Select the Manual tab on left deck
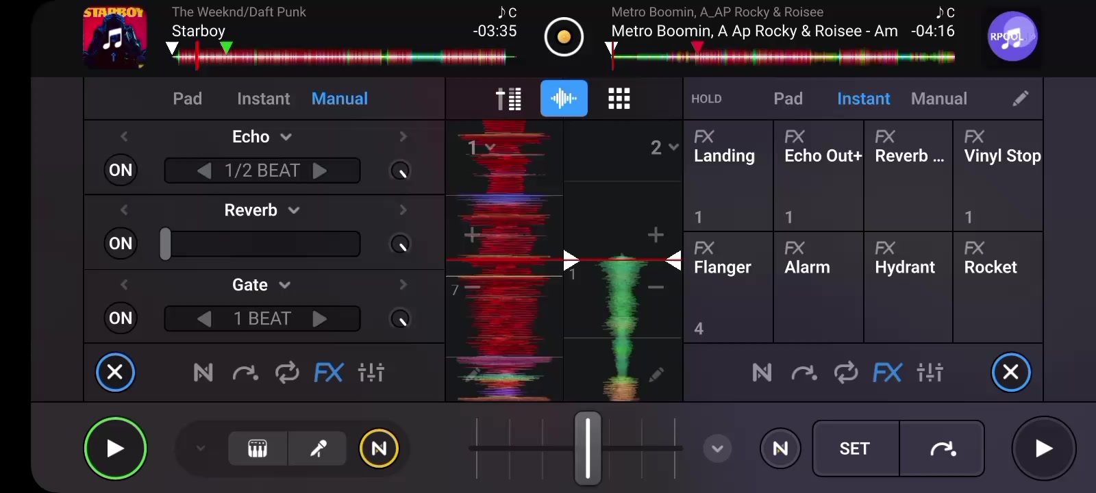The height and width of the screenshot is (493, 1096). point(340,99)
